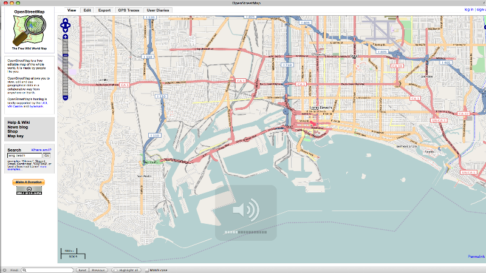The image size is (486, 273).
Task: Switch to the Edit tab
Action: point(87,10)
